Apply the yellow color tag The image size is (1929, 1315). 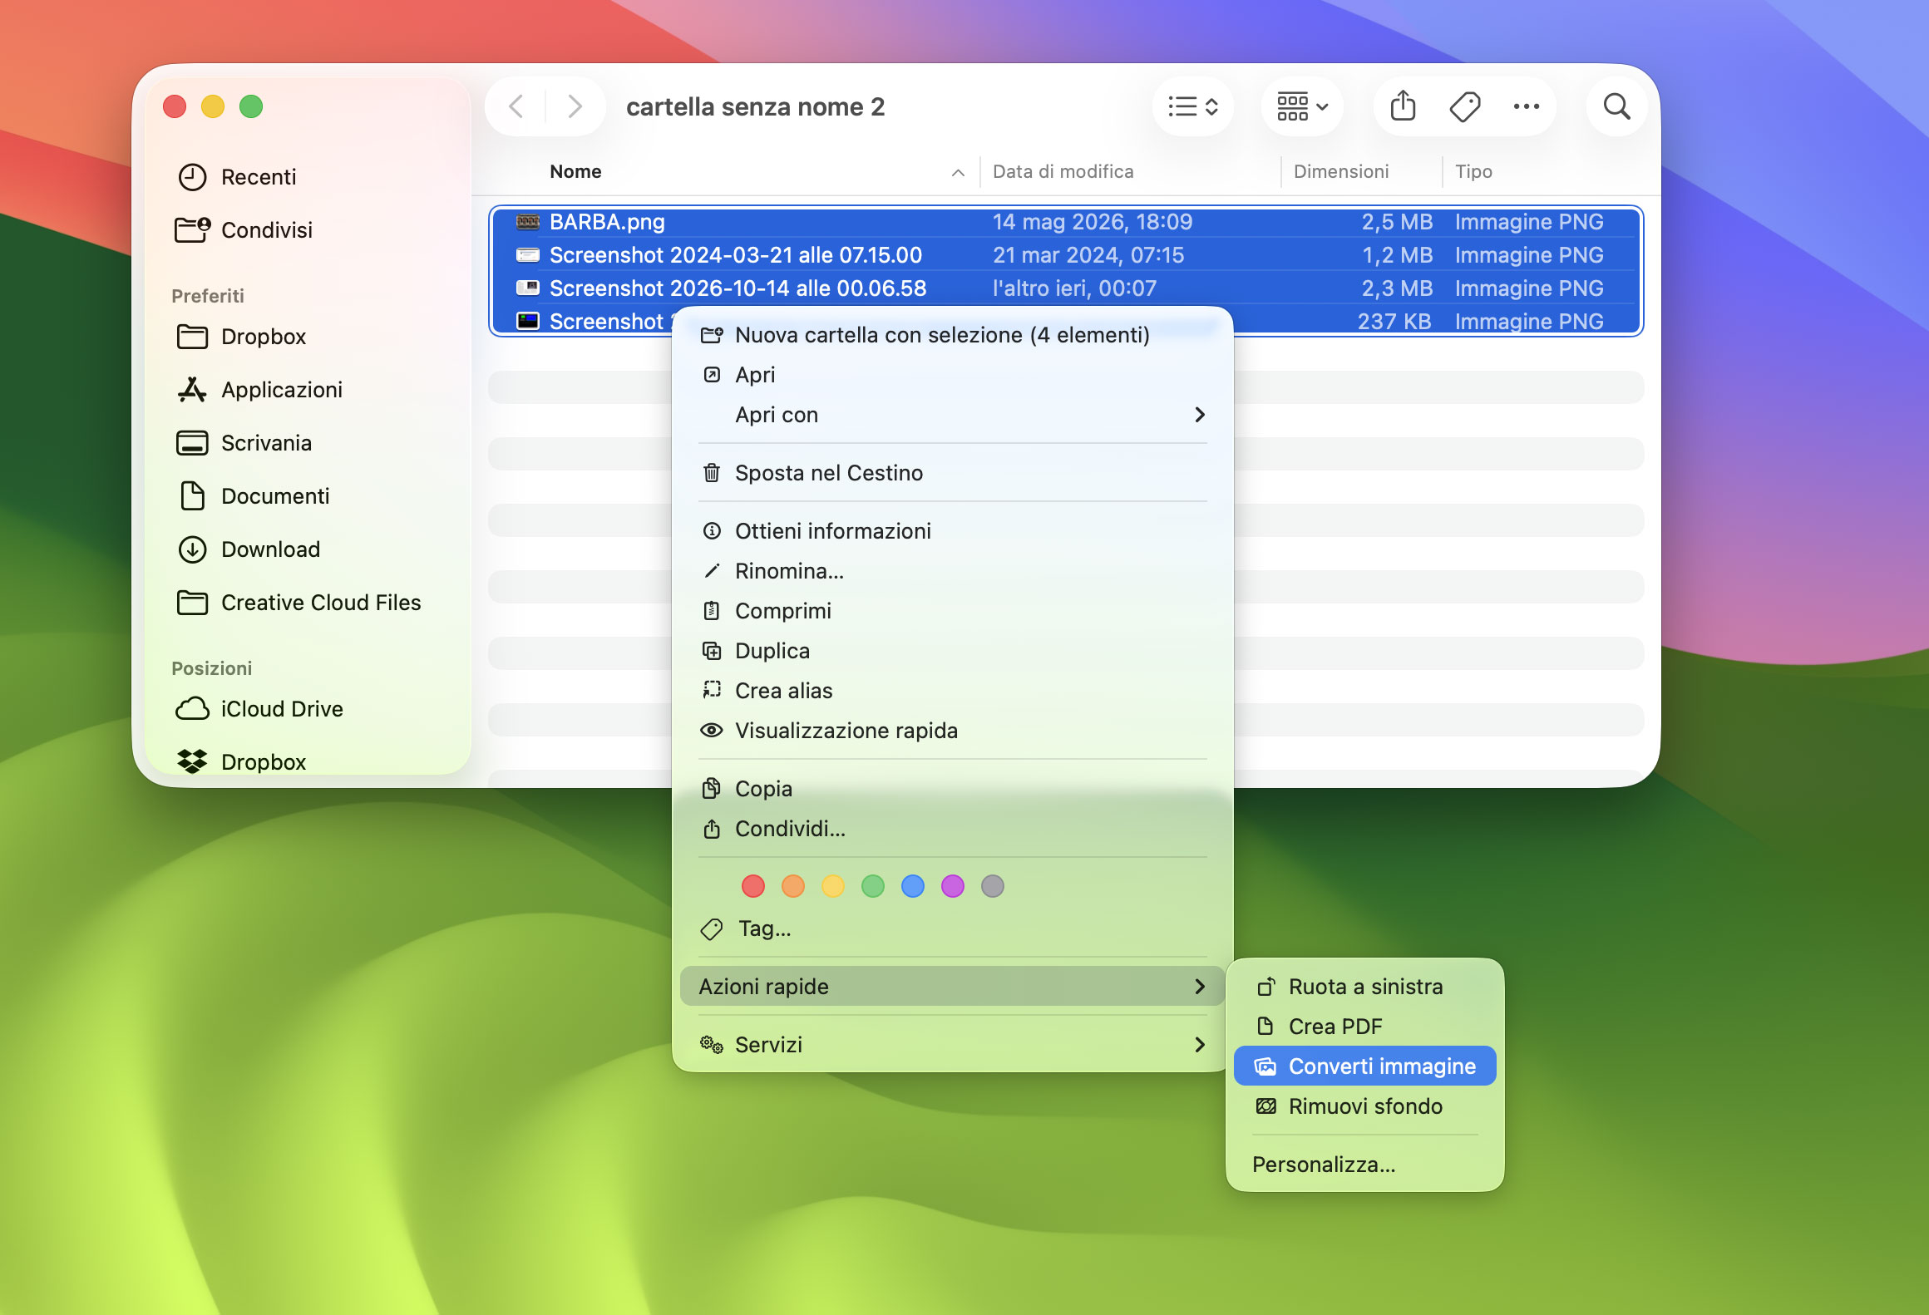[x=832, y=886]
